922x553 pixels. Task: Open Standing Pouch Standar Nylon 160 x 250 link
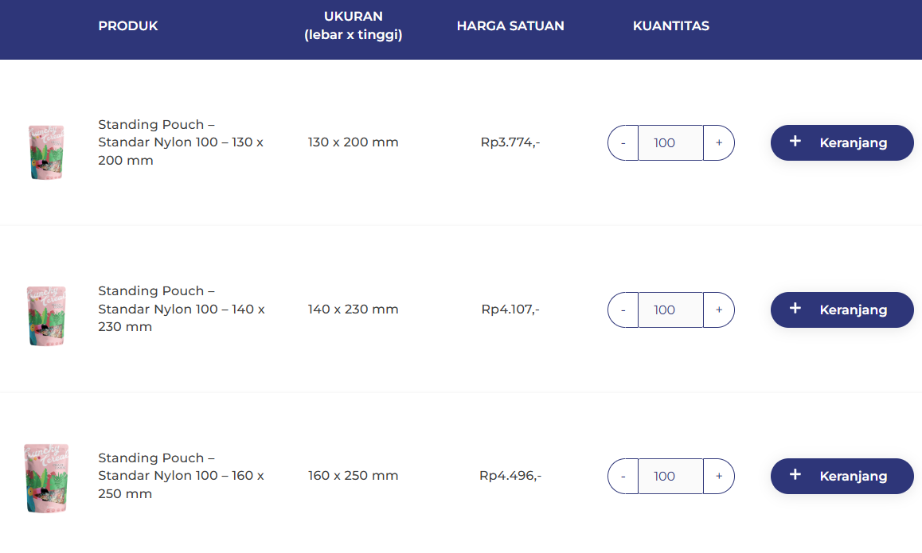pyautogui.click(x=181, y=476)
